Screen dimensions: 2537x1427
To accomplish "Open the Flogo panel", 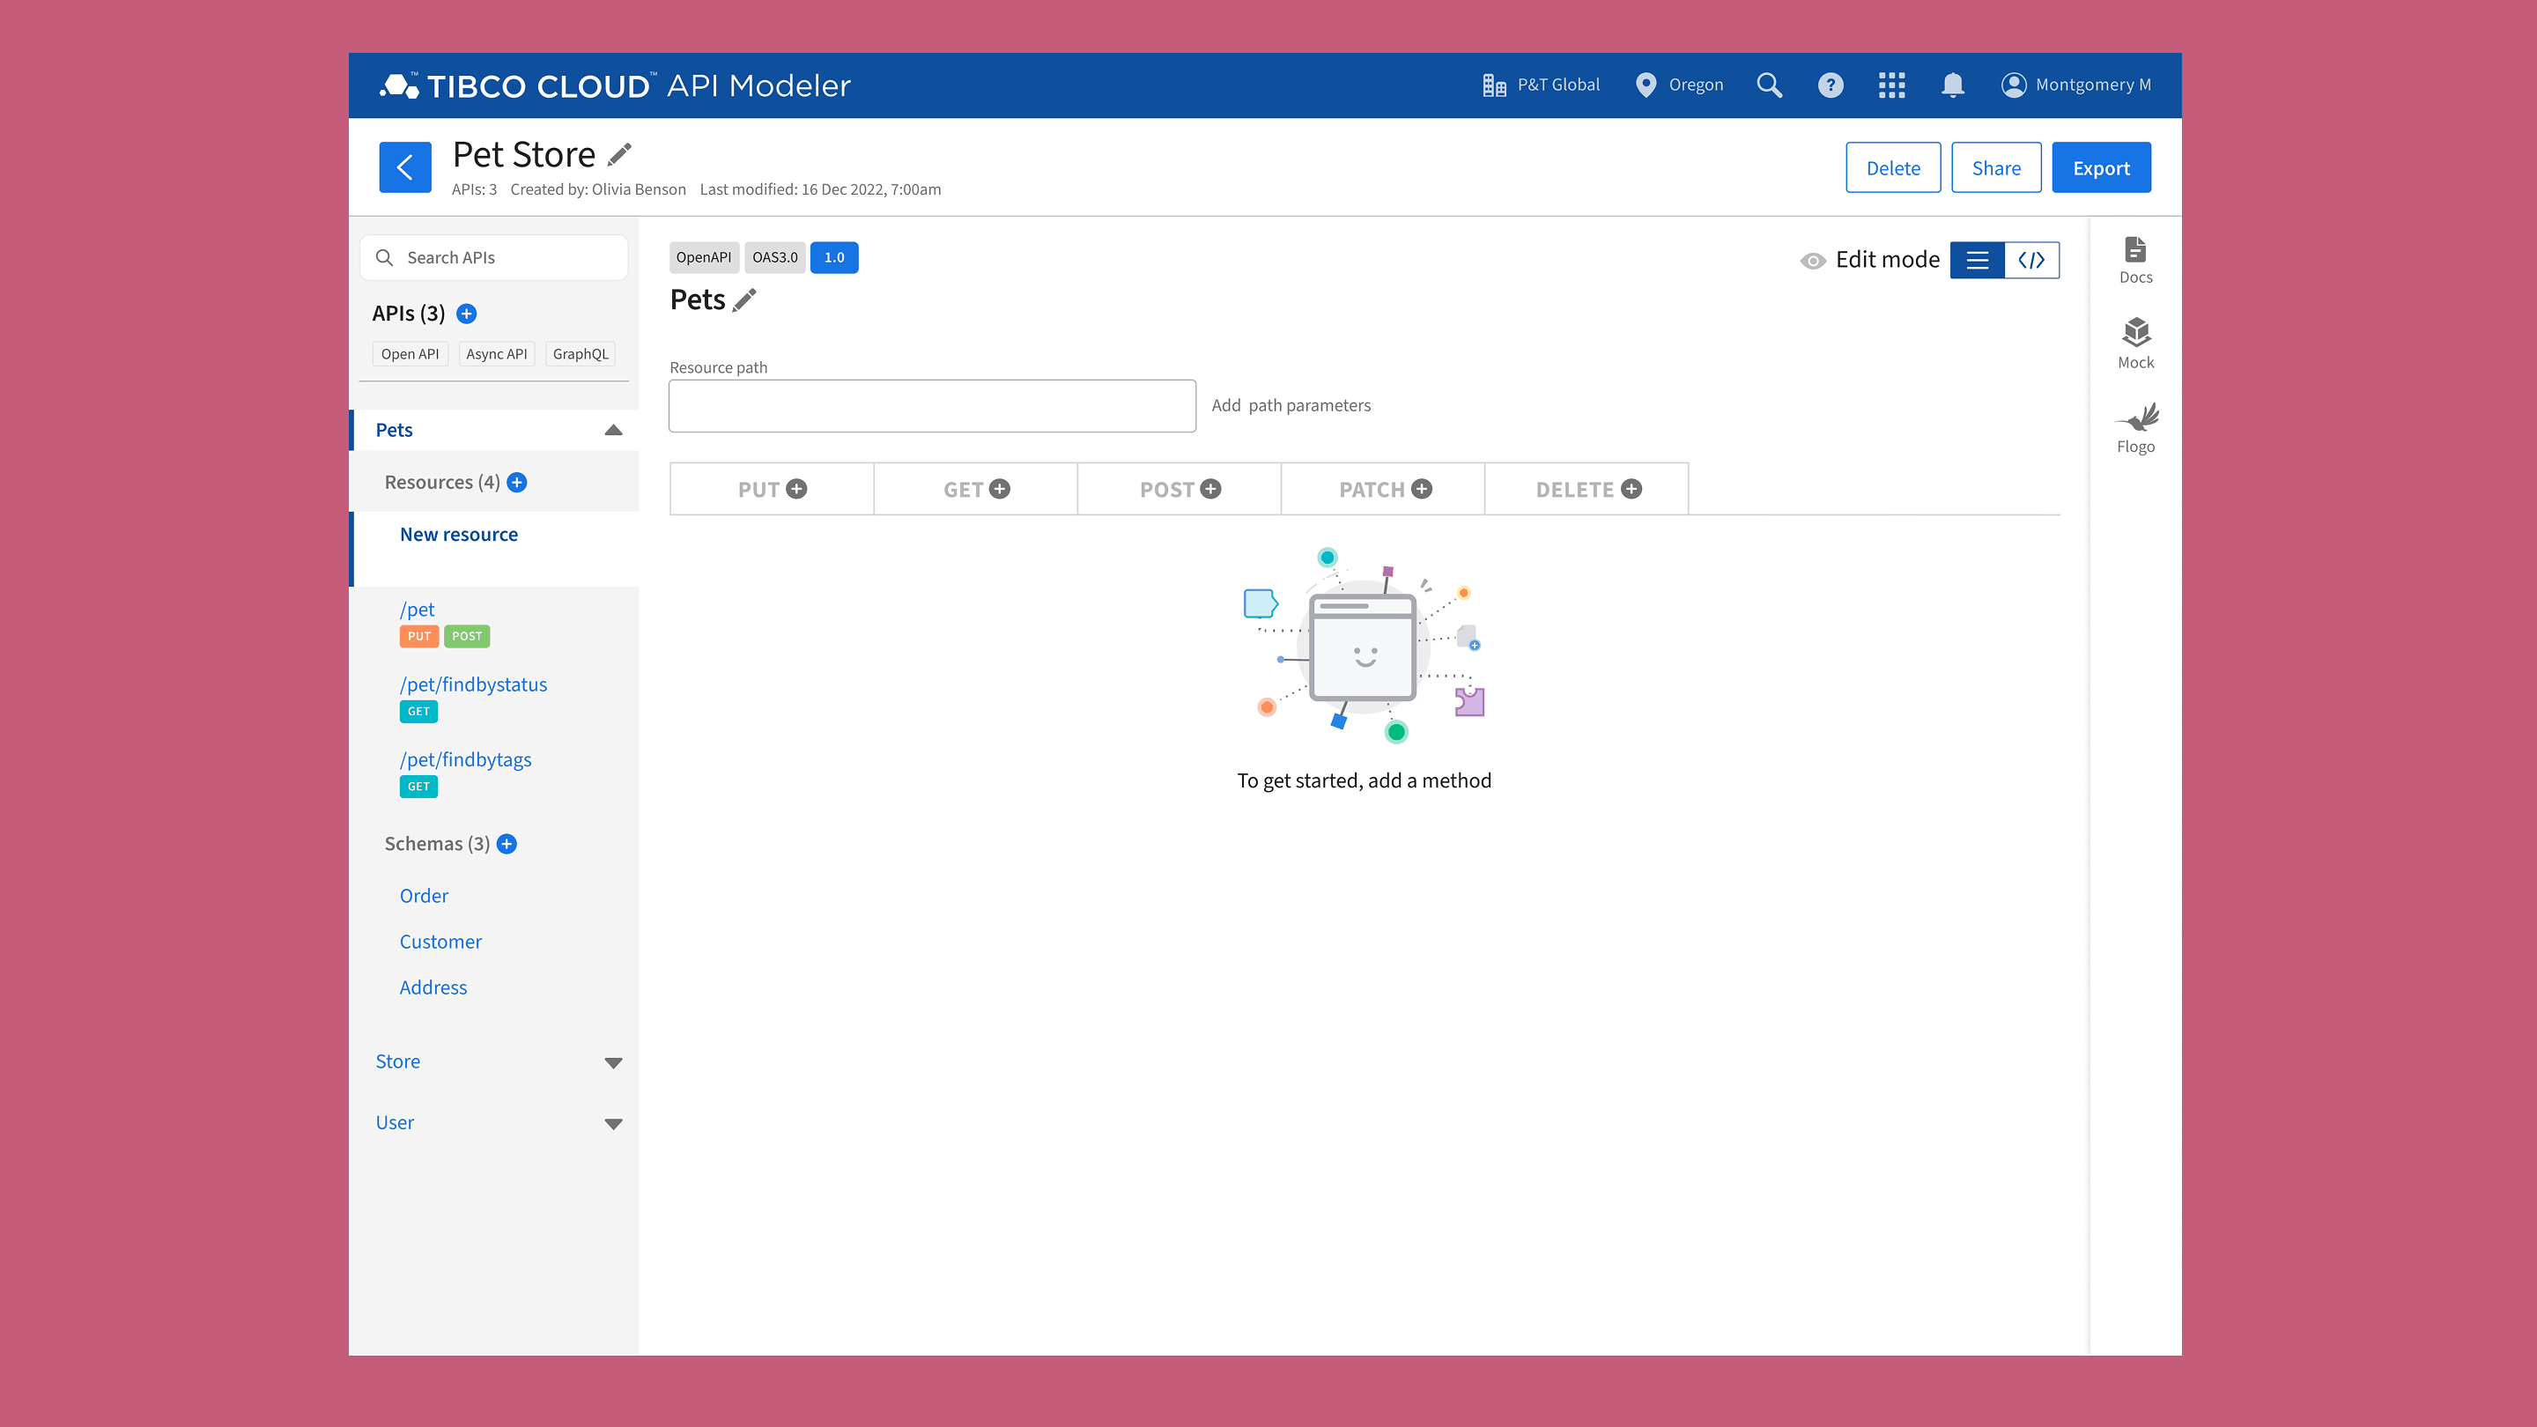I will pyautogui.click(x=2135, y=425).
